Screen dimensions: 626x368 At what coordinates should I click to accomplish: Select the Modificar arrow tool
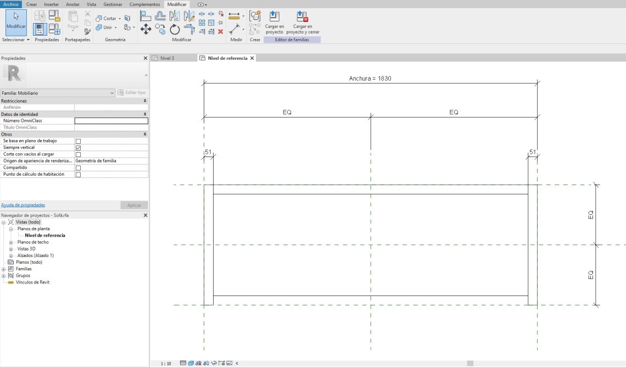pyautogui.click(x=16, y=21)
